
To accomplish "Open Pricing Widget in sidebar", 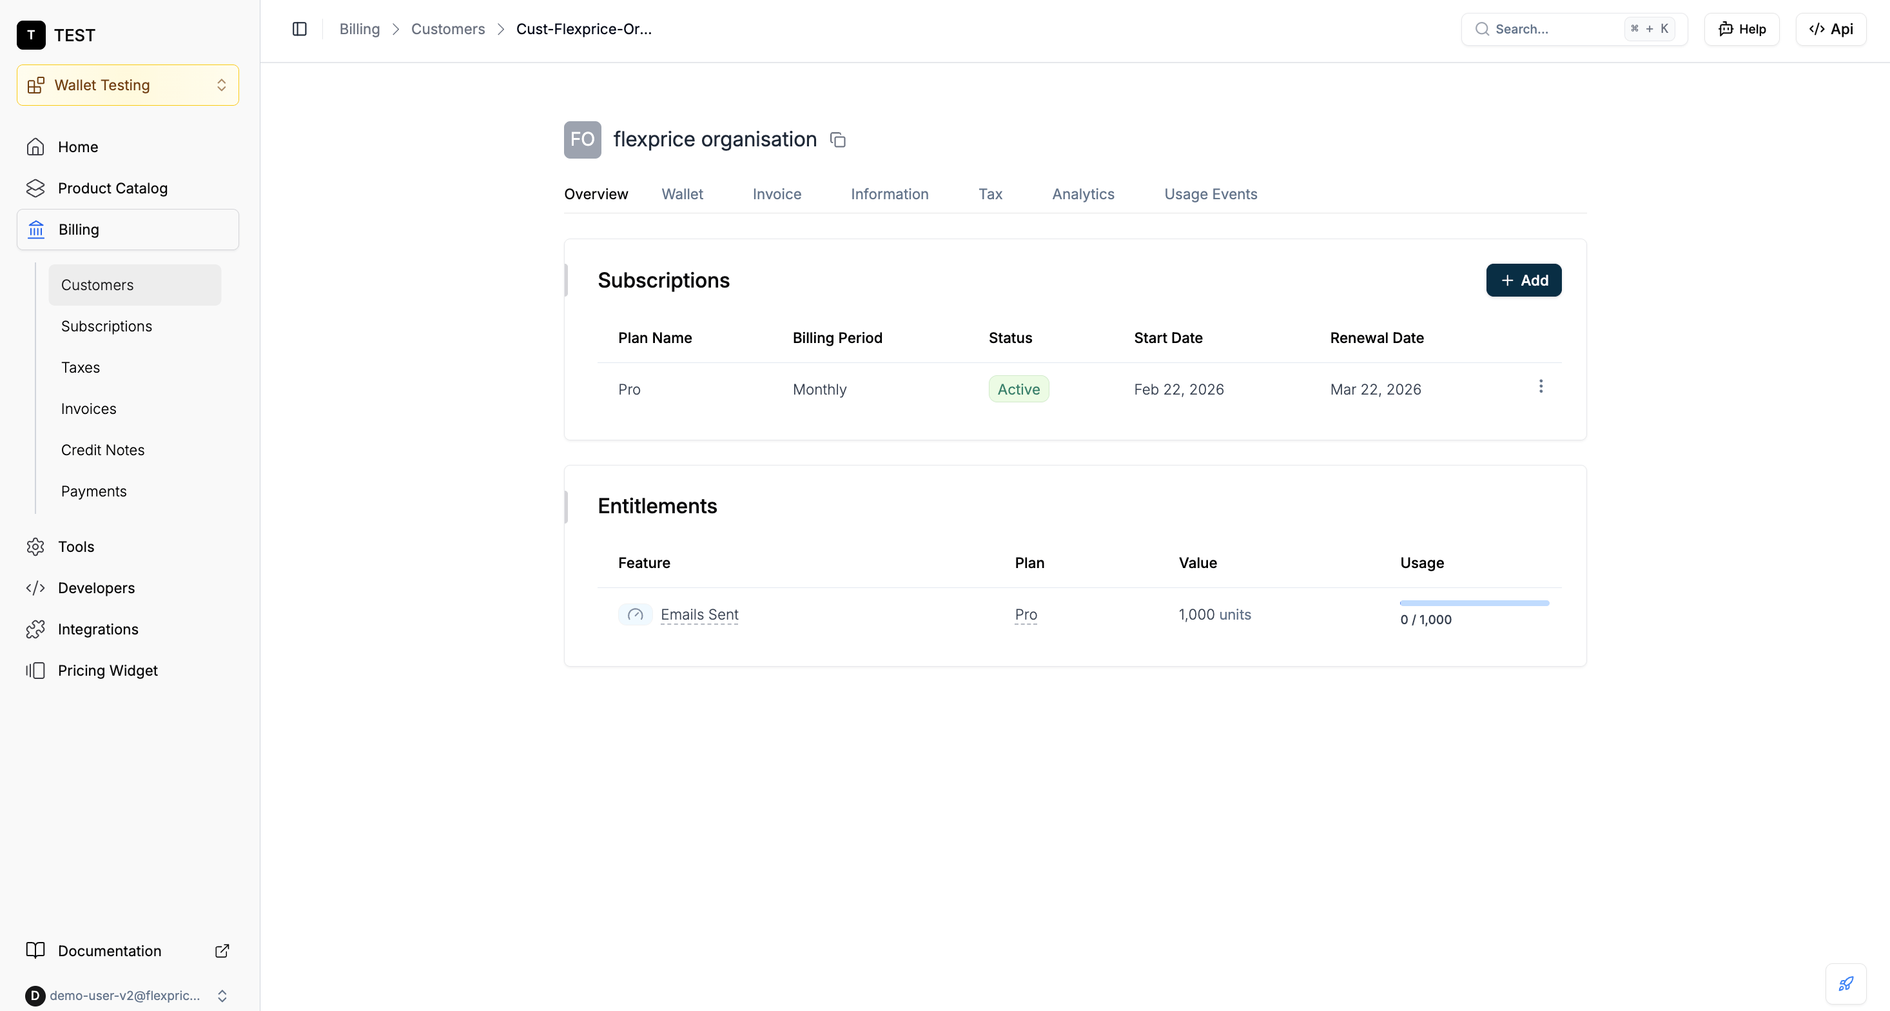I will [128, 670].
